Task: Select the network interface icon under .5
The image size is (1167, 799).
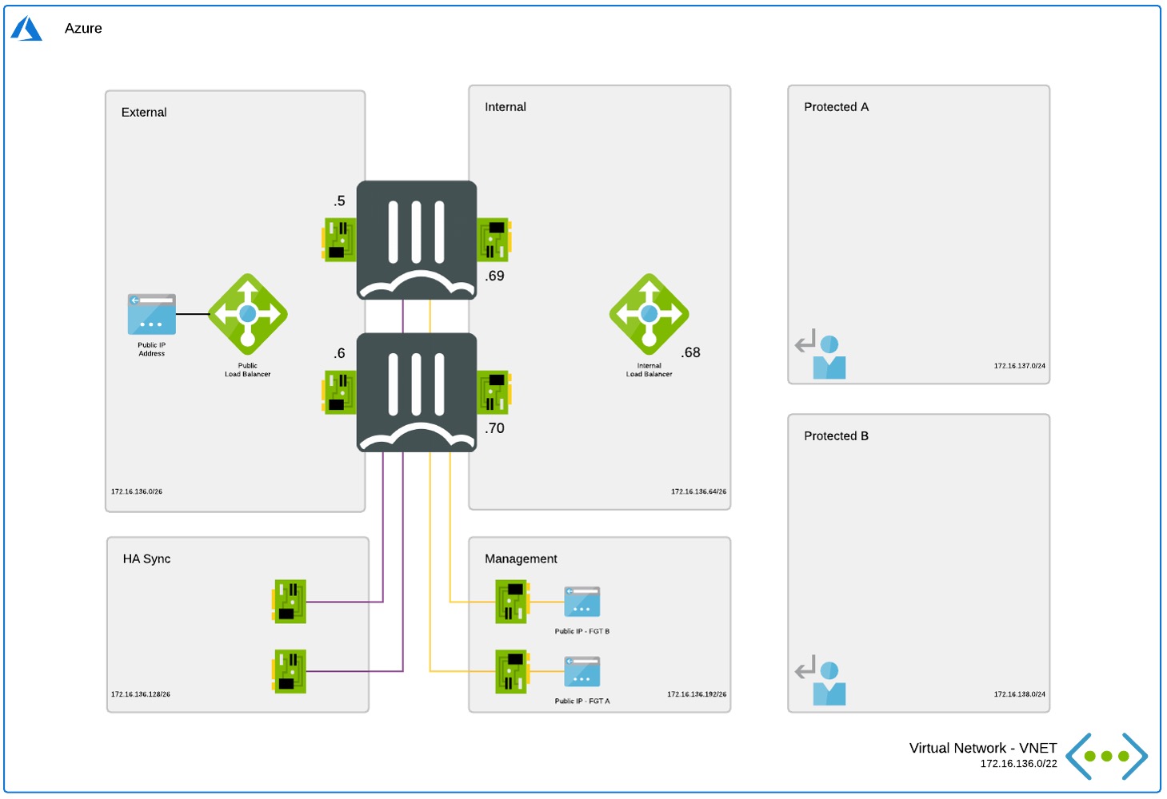Action: click(x=339, y=240)
